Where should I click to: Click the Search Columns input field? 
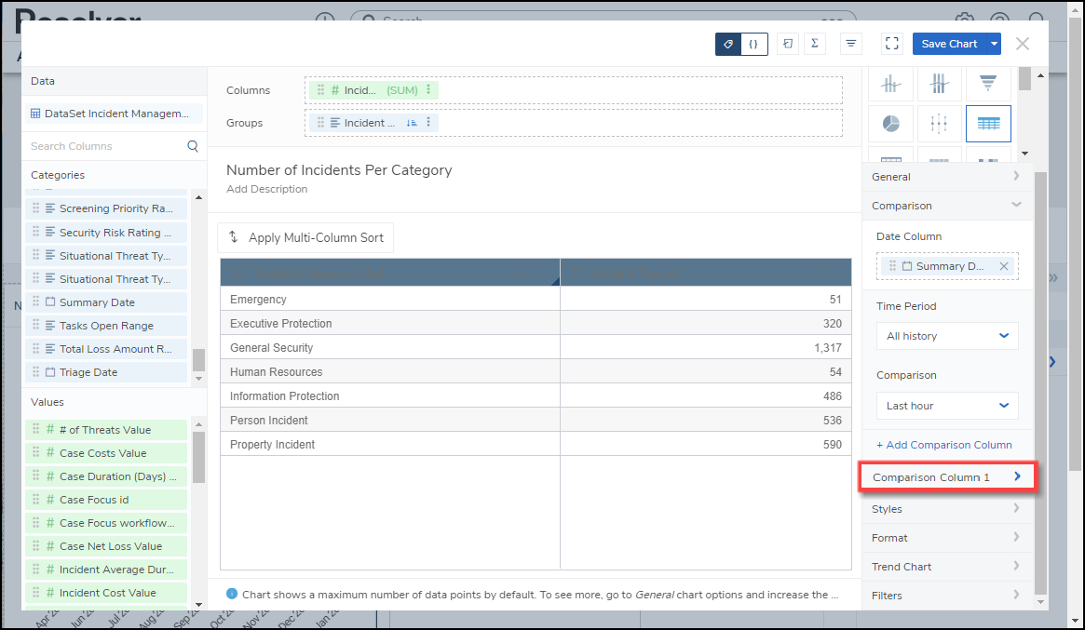point(104,146)
